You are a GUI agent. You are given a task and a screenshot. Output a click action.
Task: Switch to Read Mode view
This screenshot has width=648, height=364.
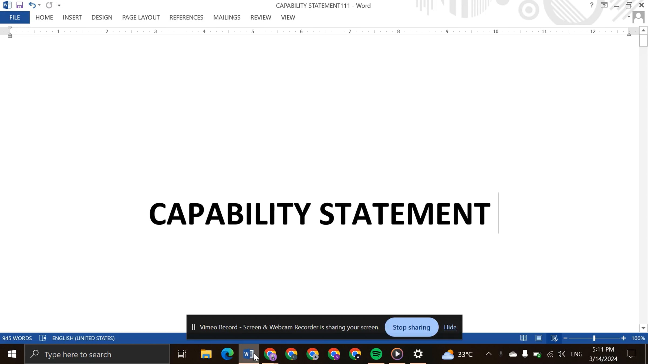[x=524, y=338]
